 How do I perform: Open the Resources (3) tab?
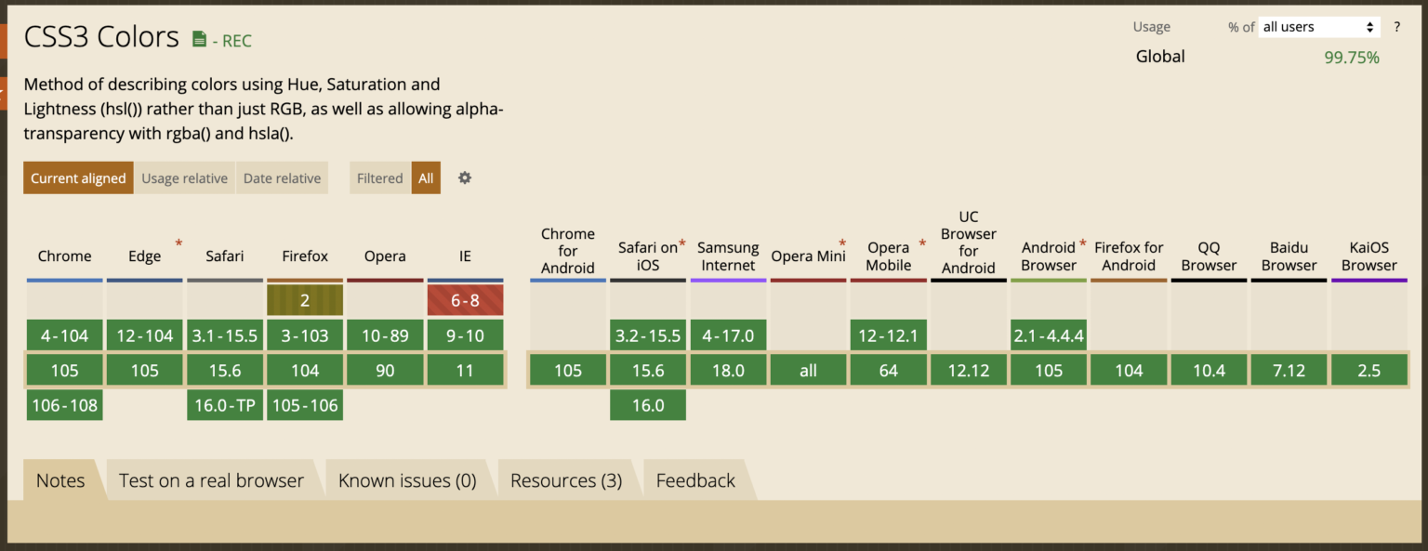tap(567, 480)
